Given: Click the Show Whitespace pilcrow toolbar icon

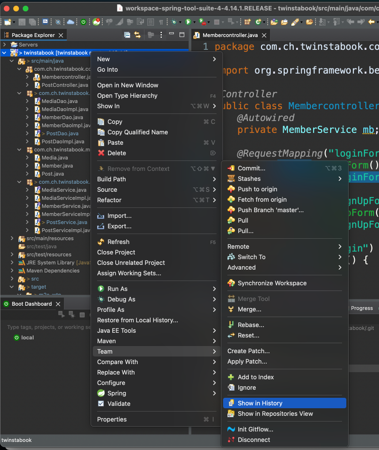Looking at the screenshot, I should (161, 22).
